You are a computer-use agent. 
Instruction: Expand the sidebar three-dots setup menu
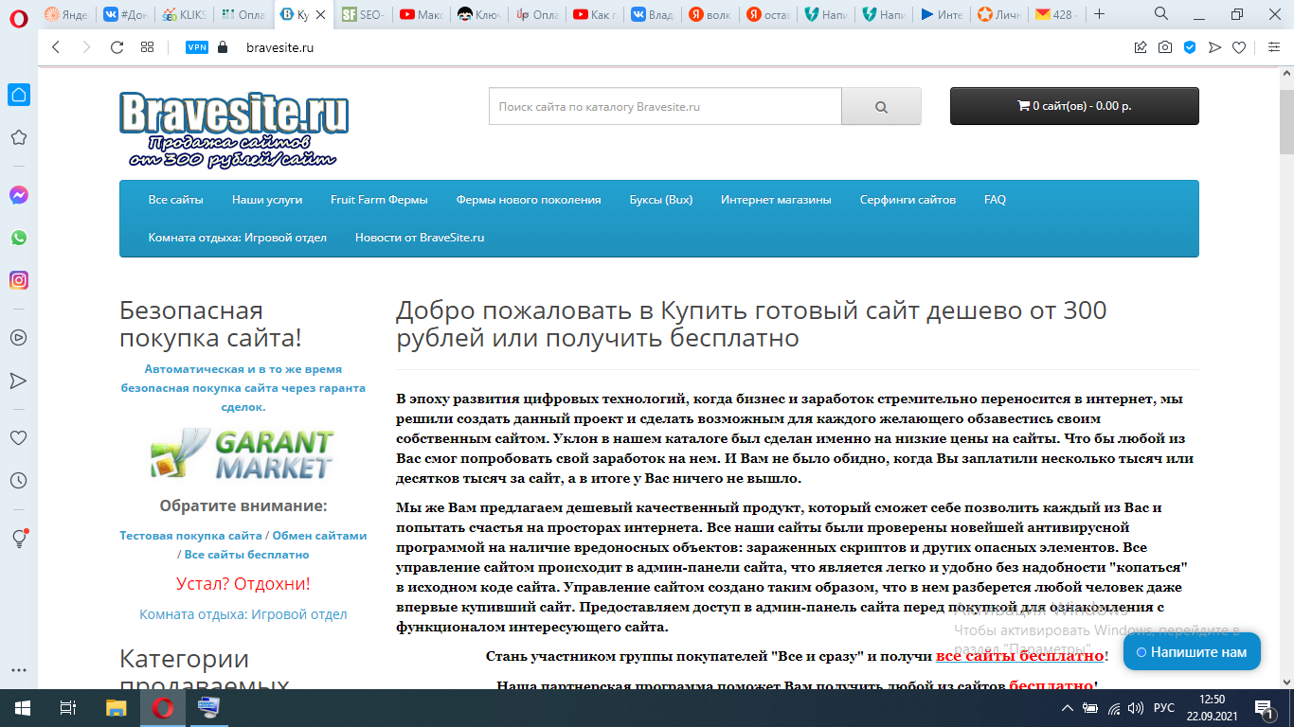(x=18, y=670)
